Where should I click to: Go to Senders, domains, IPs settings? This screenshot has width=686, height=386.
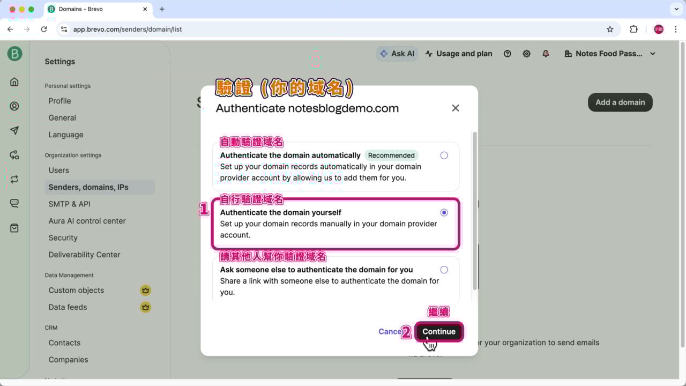88,187
